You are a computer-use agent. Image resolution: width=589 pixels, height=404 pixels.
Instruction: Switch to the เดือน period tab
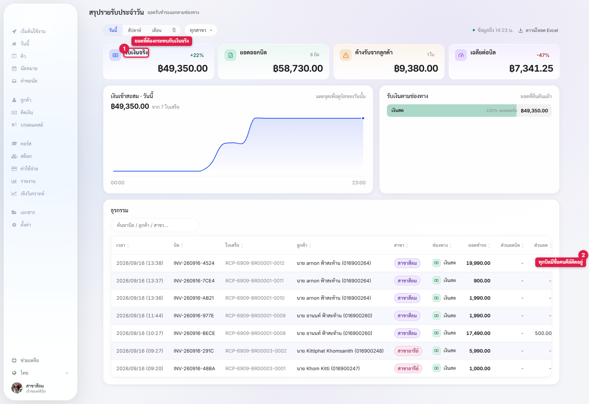157,30
